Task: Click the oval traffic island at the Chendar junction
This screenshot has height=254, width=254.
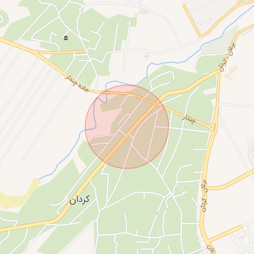Action: click(x=214, y=127)
